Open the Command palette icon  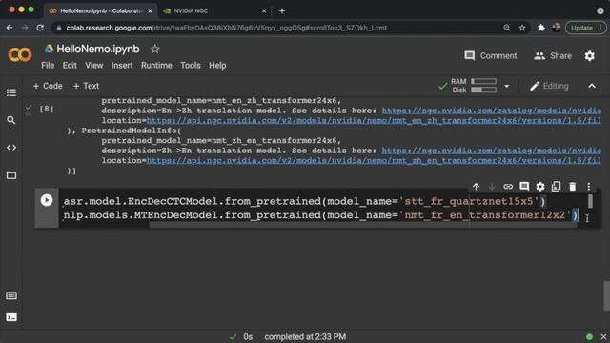pyautogui.click(x=11, y=295)
